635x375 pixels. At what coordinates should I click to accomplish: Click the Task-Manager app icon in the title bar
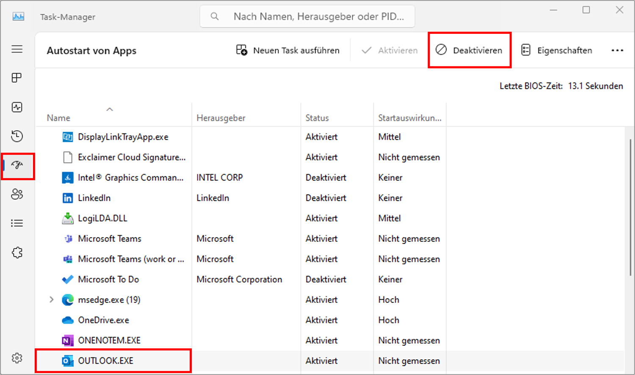coord(18,17)
